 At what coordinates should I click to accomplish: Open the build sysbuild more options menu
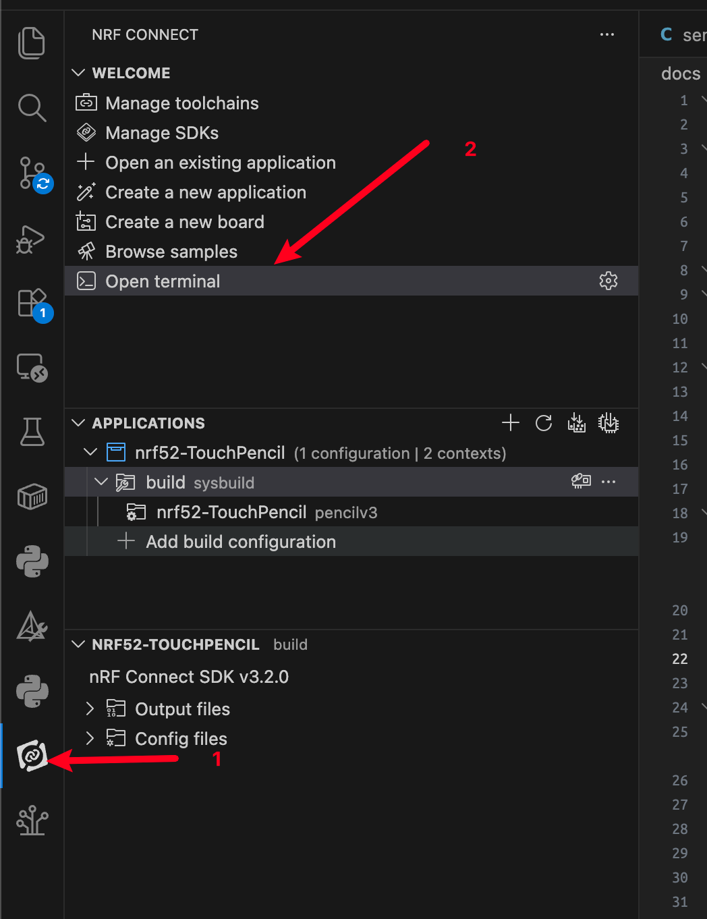pos(609,482)
